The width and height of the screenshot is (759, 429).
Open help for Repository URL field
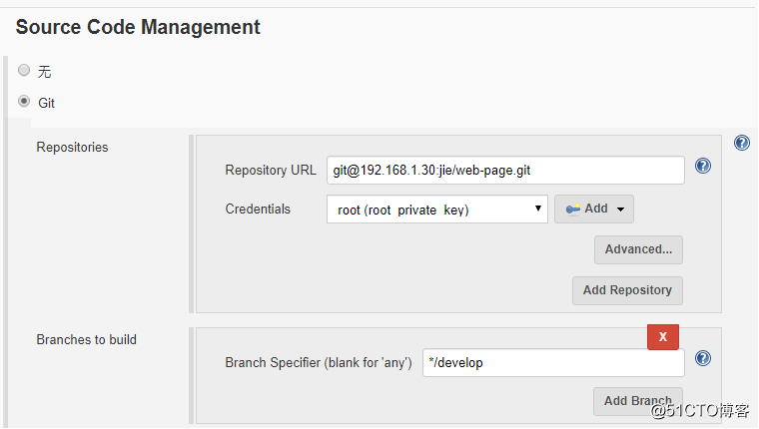pyautogui.click(x=703, y=166)
